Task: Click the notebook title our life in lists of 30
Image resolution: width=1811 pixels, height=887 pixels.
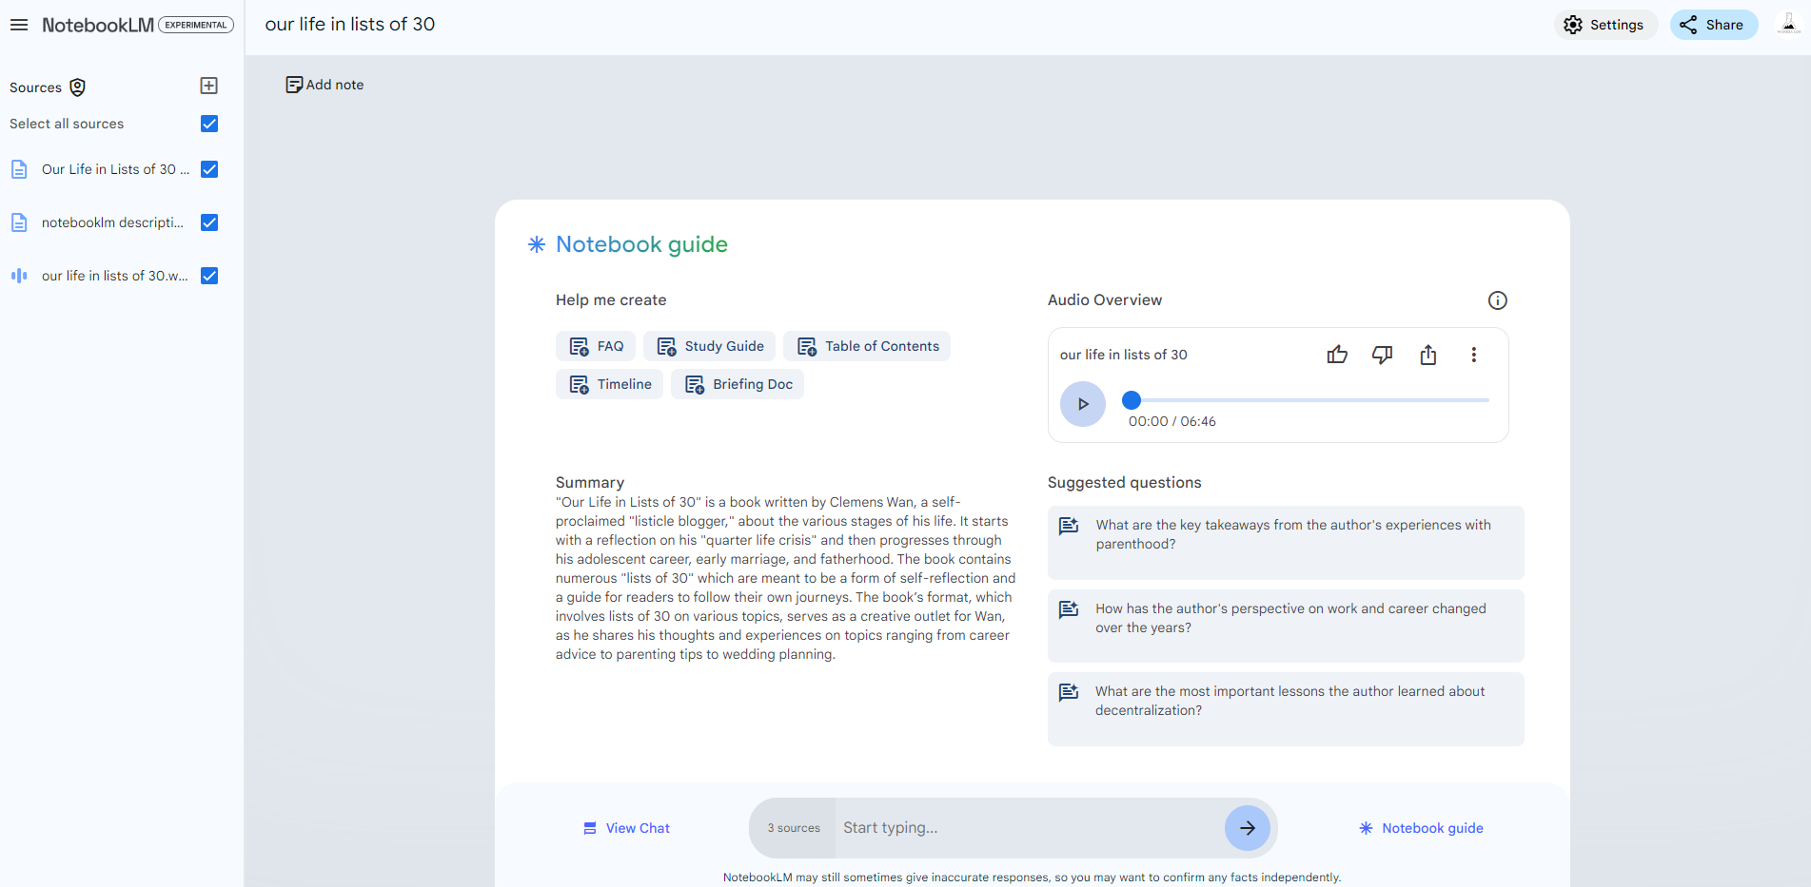Action: (349, 24)
